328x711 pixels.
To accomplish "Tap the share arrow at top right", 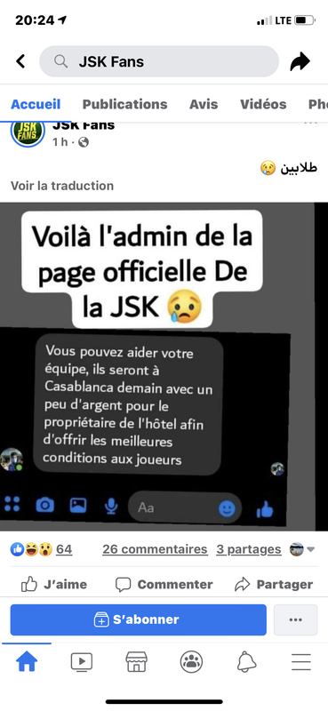I will (x=300, y=61).
